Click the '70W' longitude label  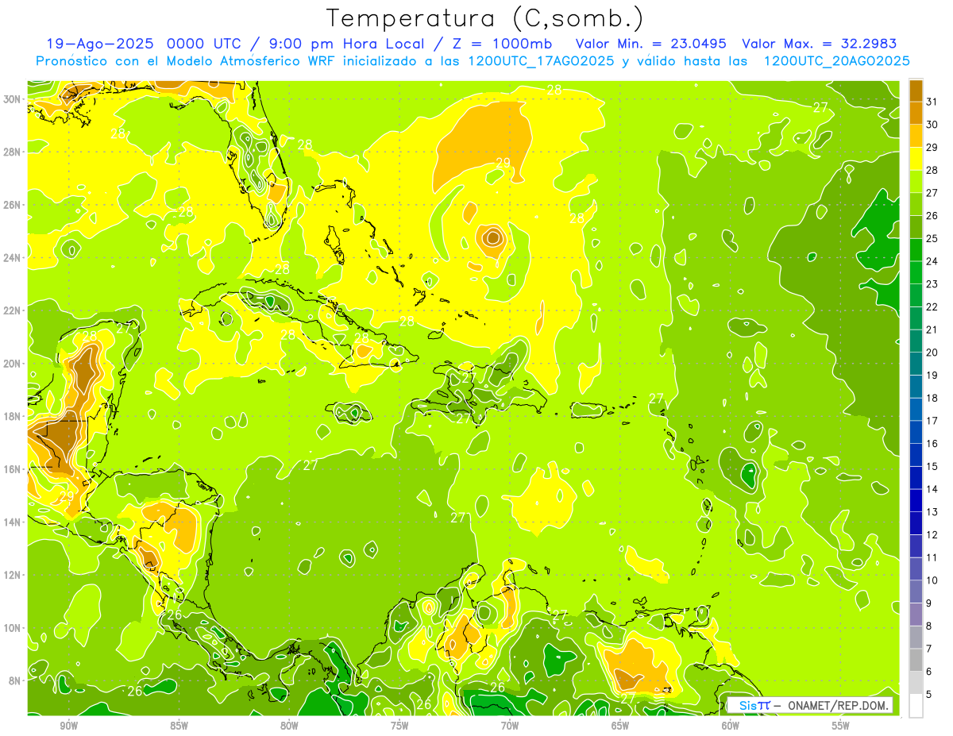510,726
